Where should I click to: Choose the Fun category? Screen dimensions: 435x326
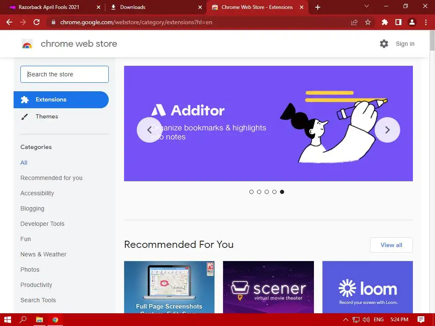[25, 239]
